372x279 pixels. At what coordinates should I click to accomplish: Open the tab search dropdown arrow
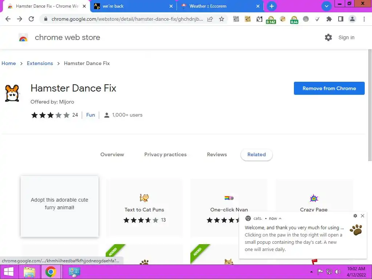click(x=327, y=6)
